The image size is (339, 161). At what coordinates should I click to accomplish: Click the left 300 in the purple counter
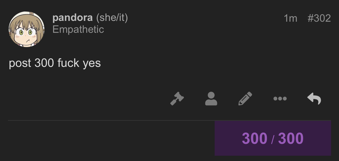coord(255,138)
